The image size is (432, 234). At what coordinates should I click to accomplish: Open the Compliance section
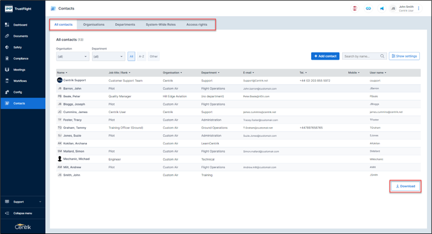(21, 58)
